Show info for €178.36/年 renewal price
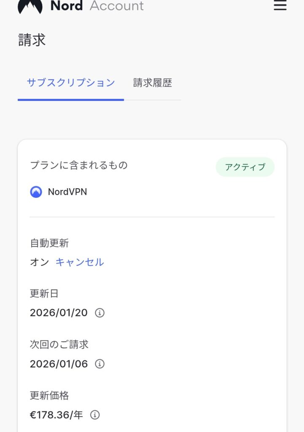Screen dimensions: 304x432 95,415
